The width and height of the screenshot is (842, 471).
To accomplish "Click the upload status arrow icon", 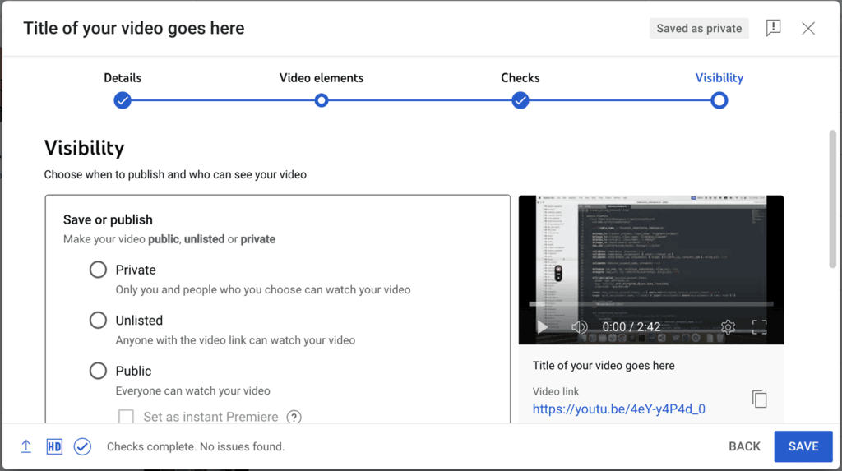I will [x=25, y=446].
